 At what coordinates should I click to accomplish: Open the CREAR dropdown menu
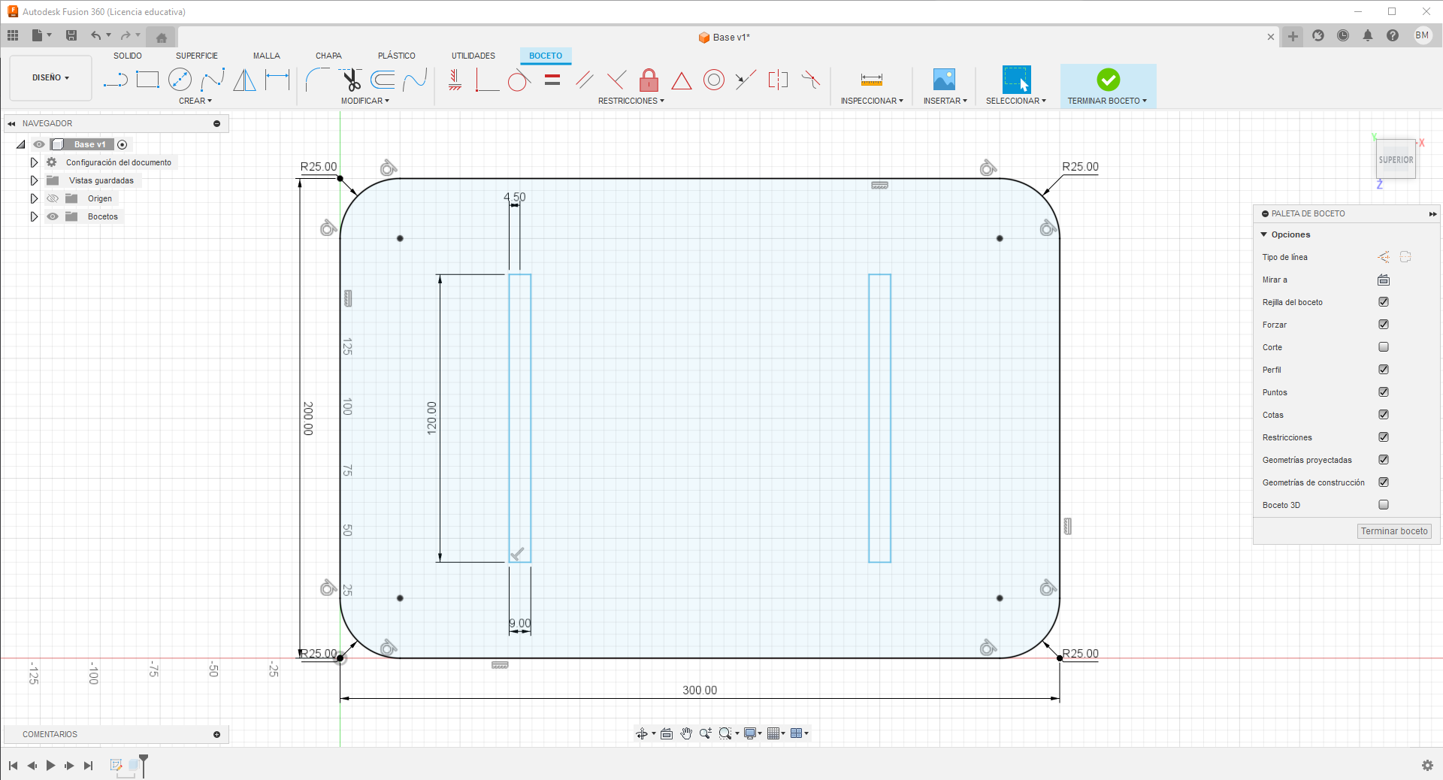coord(195,101)
